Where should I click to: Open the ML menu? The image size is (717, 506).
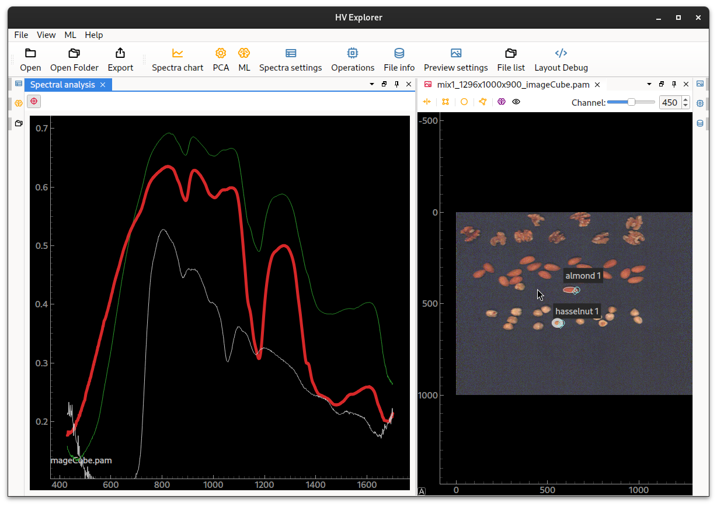(x=70, y=35)
